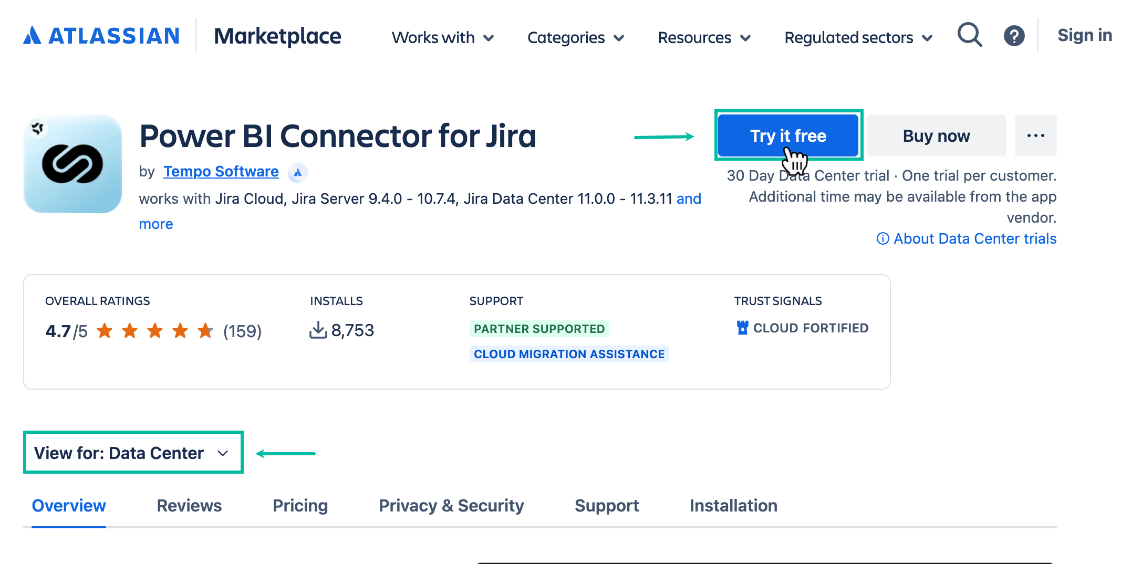Click the Cloud Fortified castle icon
The image size is (1121, 564).
[x=742, y=328]
